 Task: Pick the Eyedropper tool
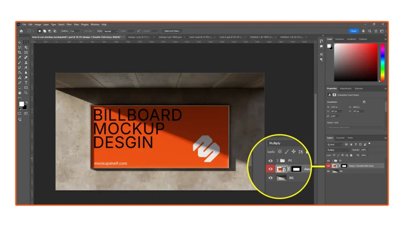click(20, 58)
